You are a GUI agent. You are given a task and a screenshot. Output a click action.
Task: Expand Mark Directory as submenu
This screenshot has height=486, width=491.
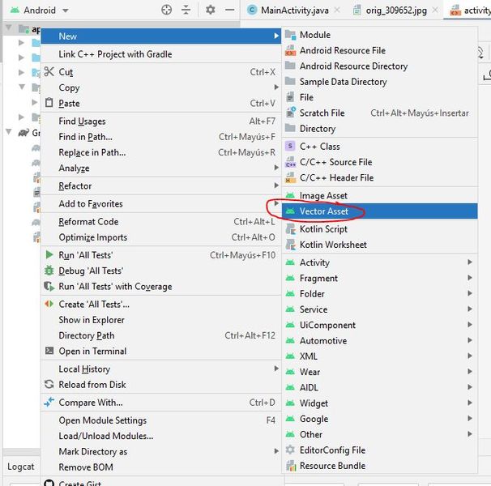click(161, 451)
